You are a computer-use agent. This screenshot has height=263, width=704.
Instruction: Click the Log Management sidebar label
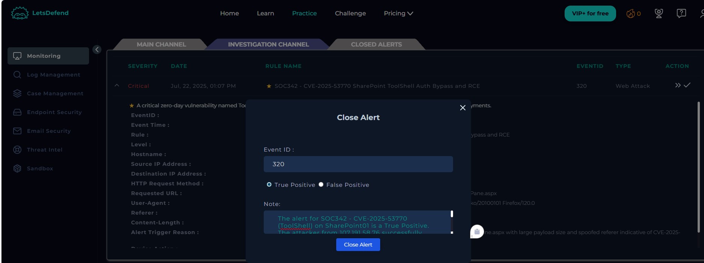click(54, 75)
